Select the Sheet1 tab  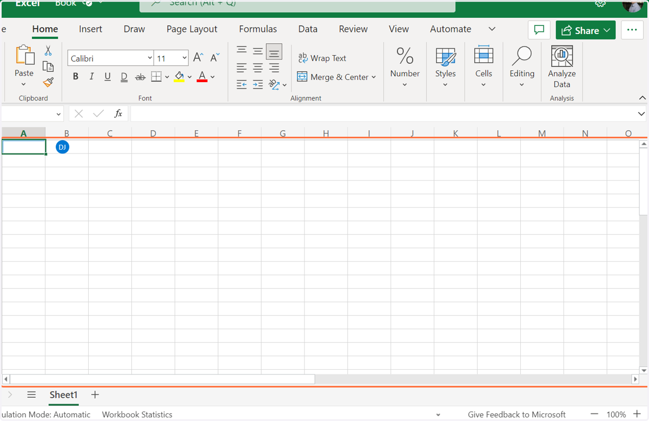click(64, 395)
